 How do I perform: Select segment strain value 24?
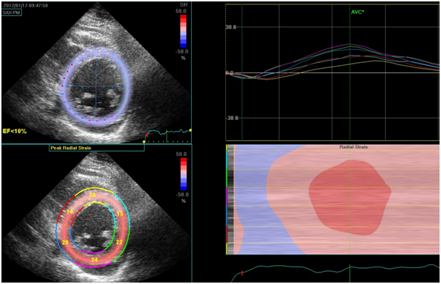(x=94, y=260)
